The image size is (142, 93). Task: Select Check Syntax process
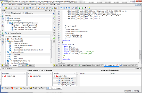pyautogui.click(x=18, y=48)
